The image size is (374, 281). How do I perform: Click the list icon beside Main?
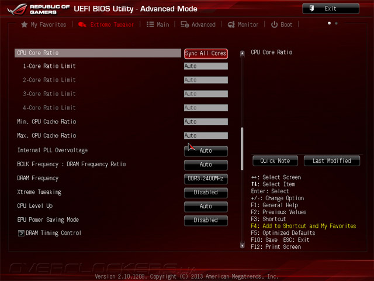[x=150, y=25]
